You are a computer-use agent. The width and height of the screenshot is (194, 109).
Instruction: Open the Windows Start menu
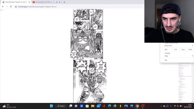[52, 106]
